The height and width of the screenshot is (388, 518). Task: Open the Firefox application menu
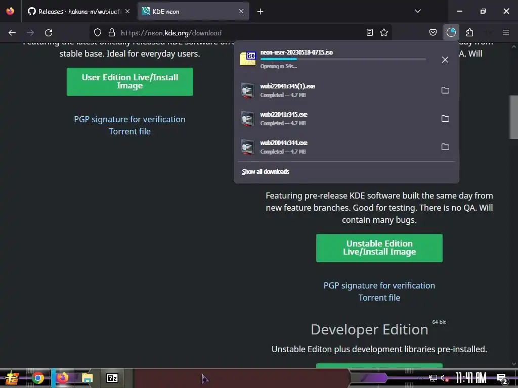[506, 32]
